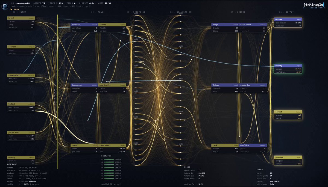This screenshot has width=328, height=187.
Task: Select the sources input node header
Action: (21, 47)
